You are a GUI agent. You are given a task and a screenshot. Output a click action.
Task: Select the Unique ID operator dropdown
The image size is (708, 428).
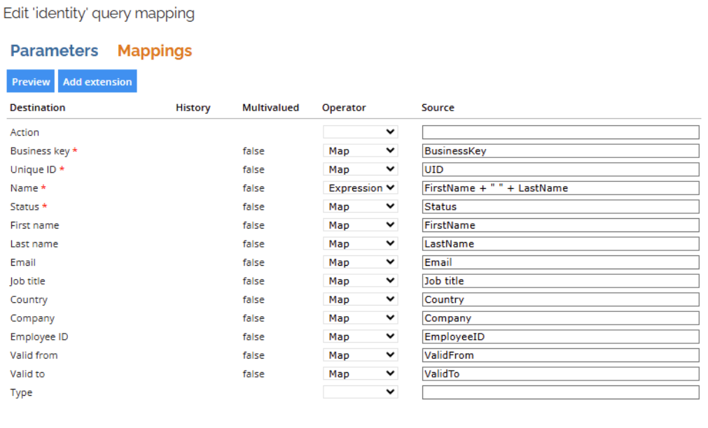coord(361,169)
